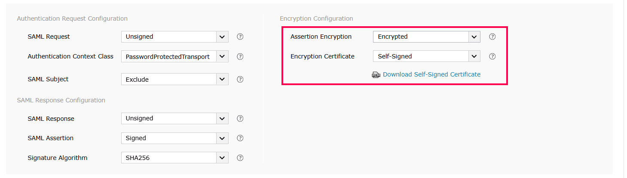This screenshot has height=178, width=627.
Task: Click help icon beside SAML Response
Action: [240, 118]
